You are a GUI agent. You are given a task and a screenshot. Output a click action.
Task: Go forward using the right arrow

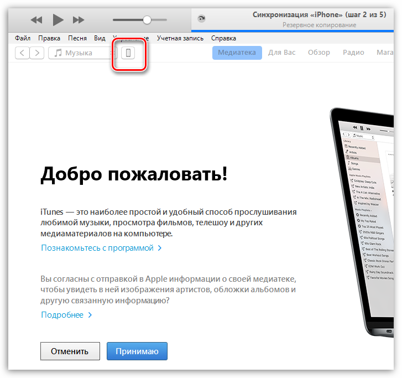[37, 53]
